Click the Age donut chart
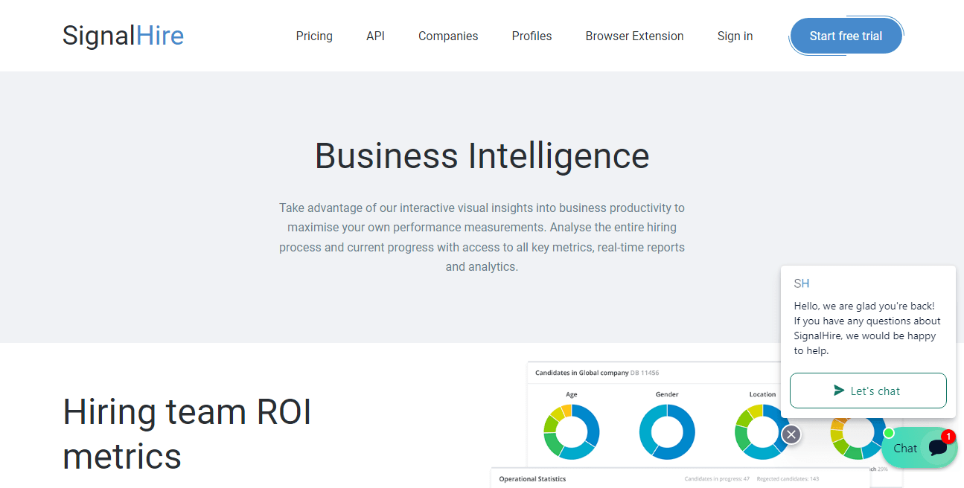 571,431
